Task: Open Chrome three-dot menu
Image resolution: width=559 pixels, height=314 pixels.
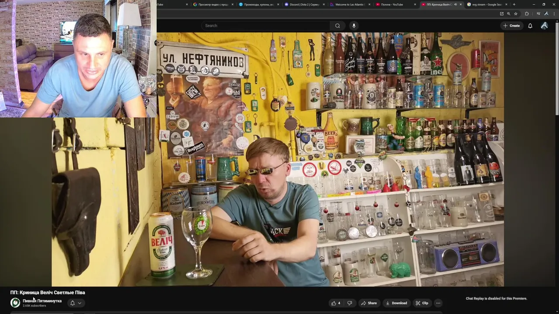Action: pyautogui.click(x=553, y=14)
